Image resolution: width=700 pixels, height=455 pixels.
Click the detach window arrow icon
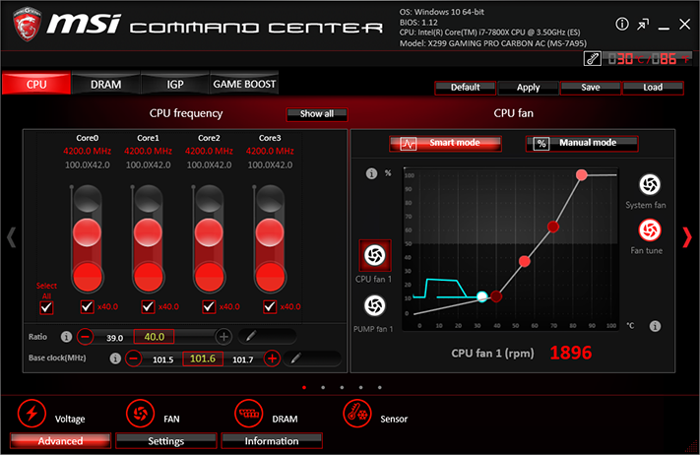coord(643,24)
